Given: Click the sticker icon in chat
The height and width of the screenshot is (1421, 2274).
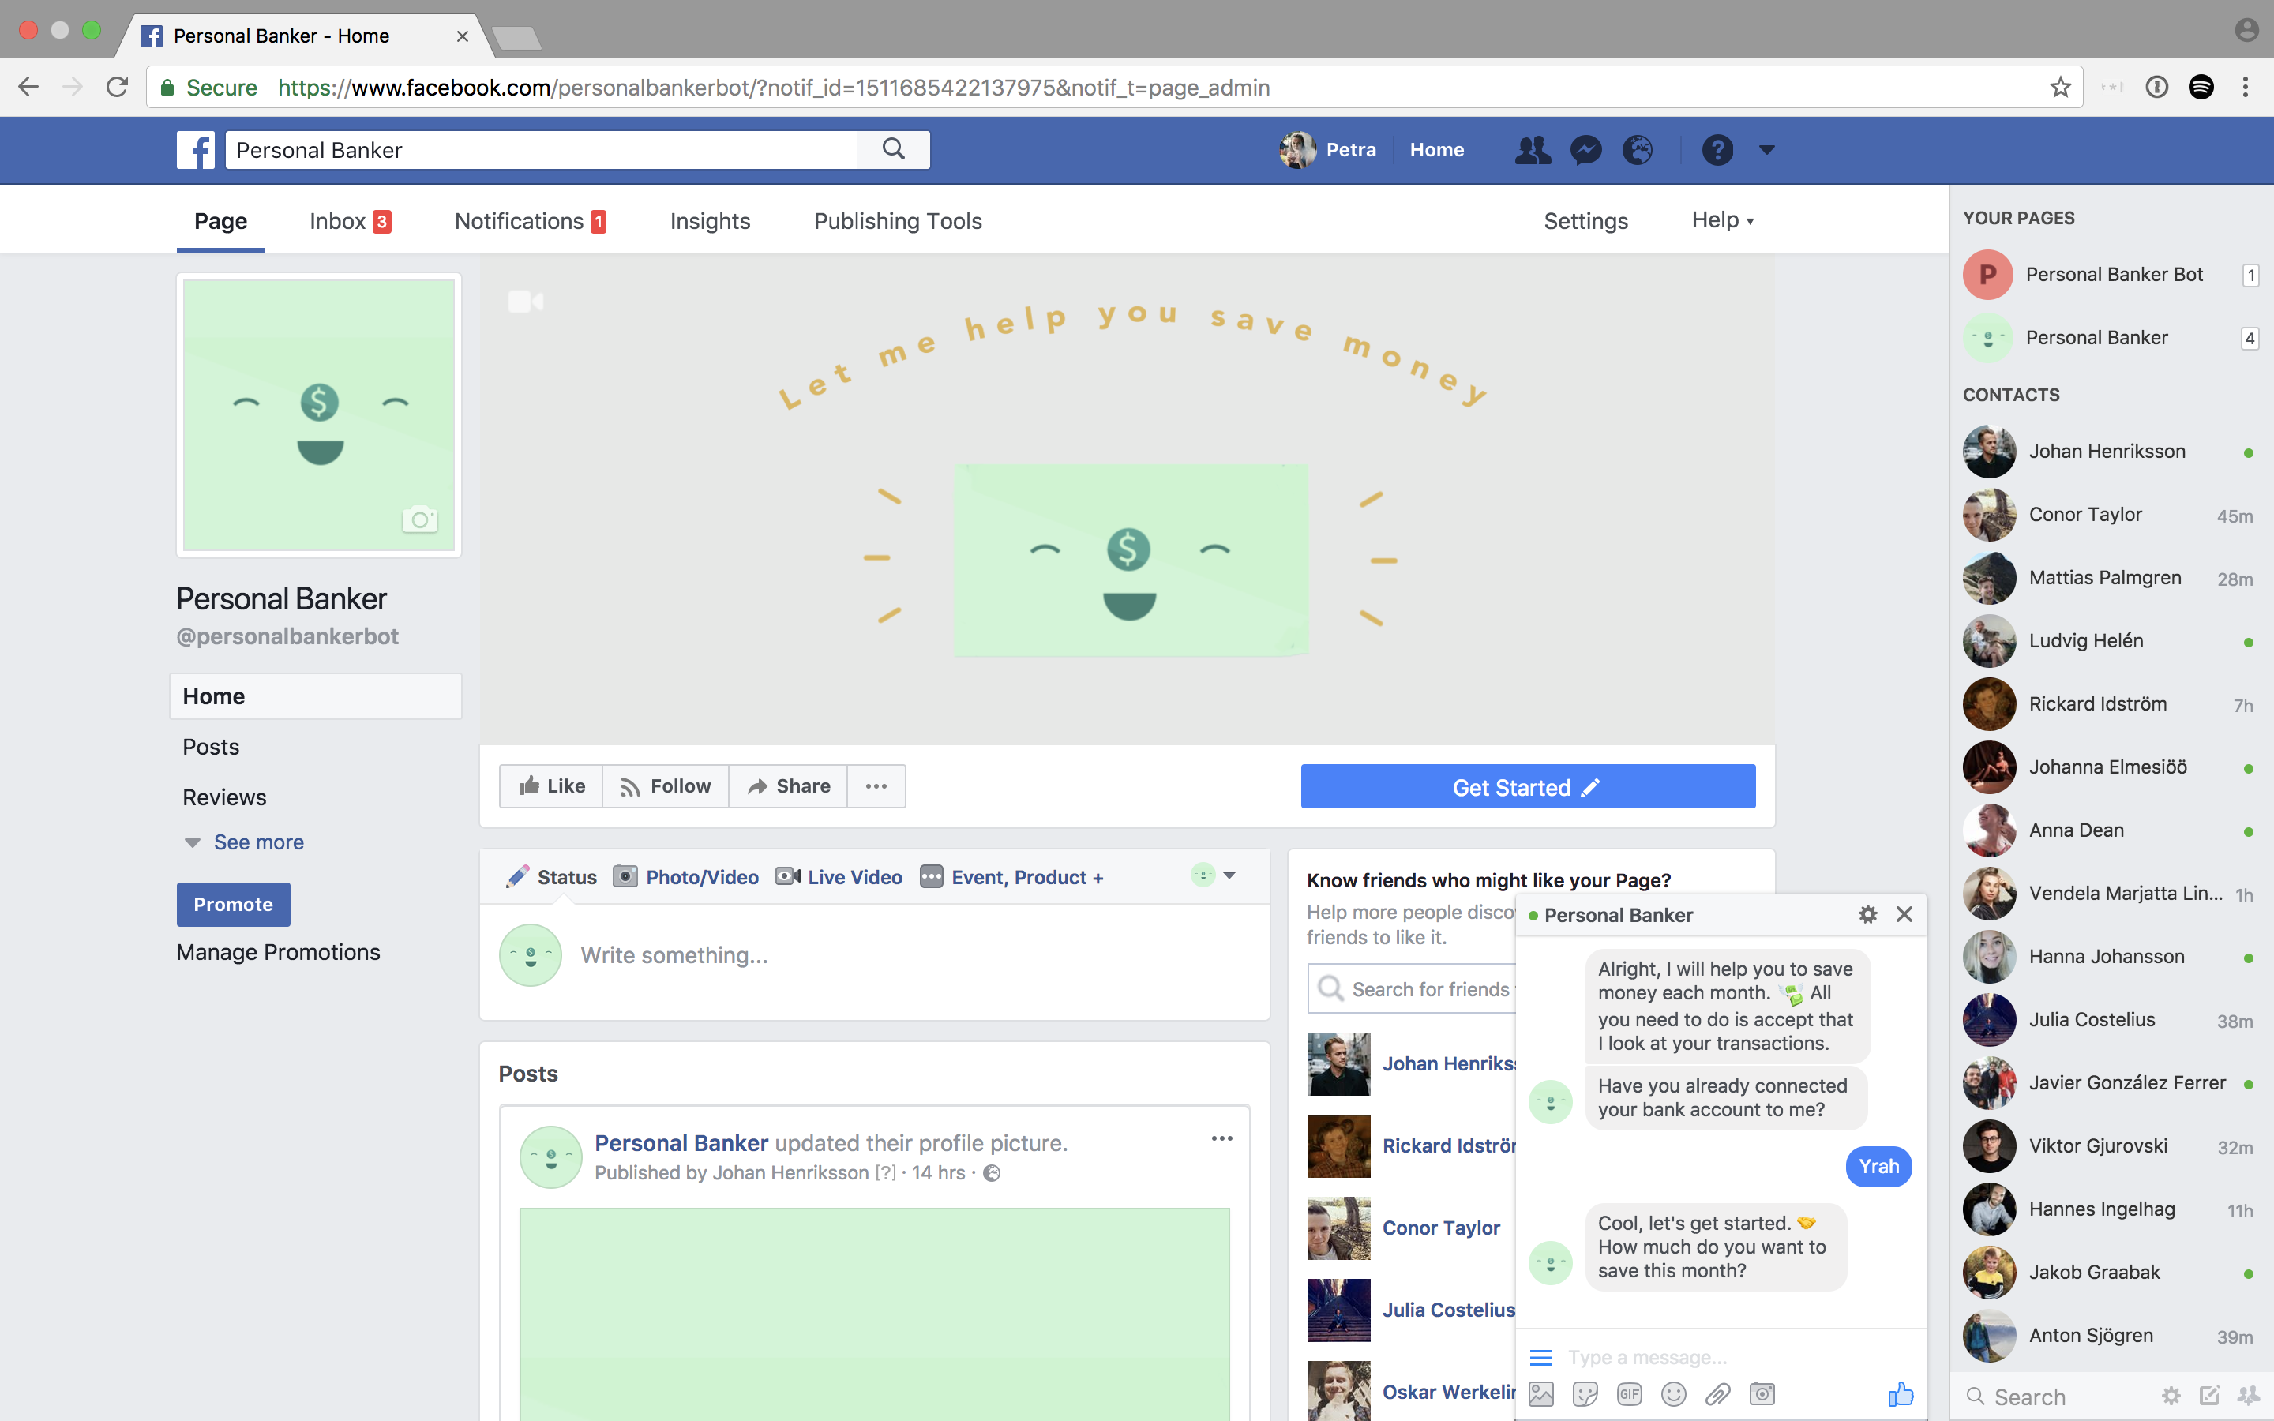Looking at the screenshot, I should tap(1585, 1393).
